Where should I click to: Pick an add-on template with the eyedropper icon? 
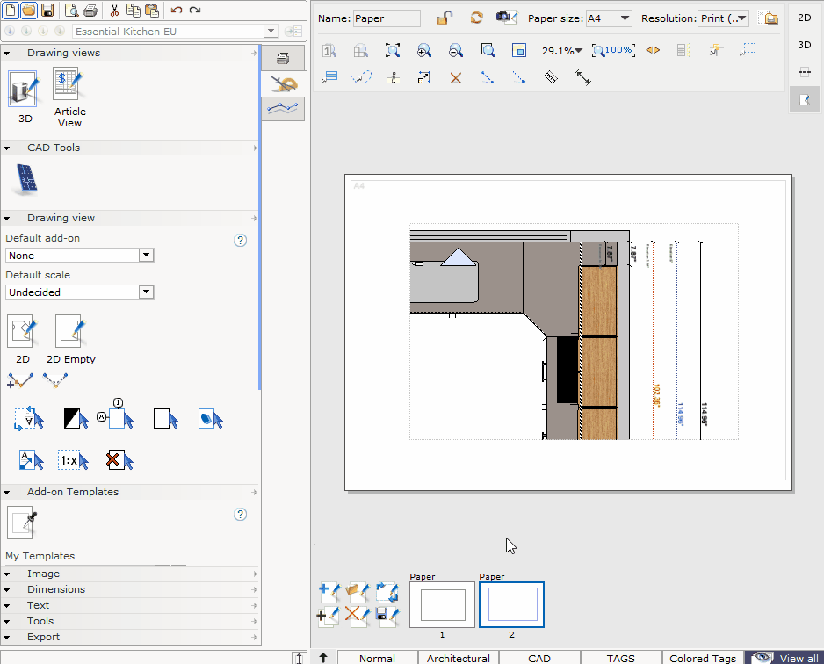[23, 523]
